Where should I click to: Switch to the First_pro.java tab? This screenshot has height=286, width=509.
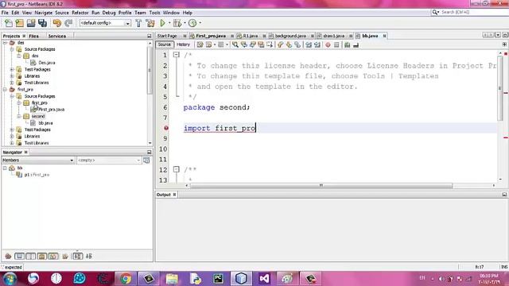[x=211, y=36]
